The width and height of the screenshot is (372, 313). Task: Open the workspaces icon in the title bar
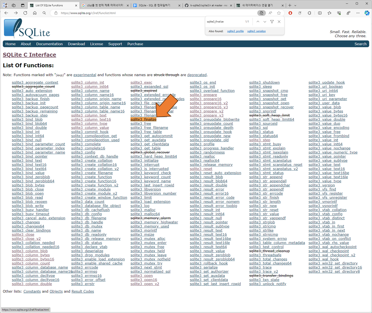(x=14, y=5)
